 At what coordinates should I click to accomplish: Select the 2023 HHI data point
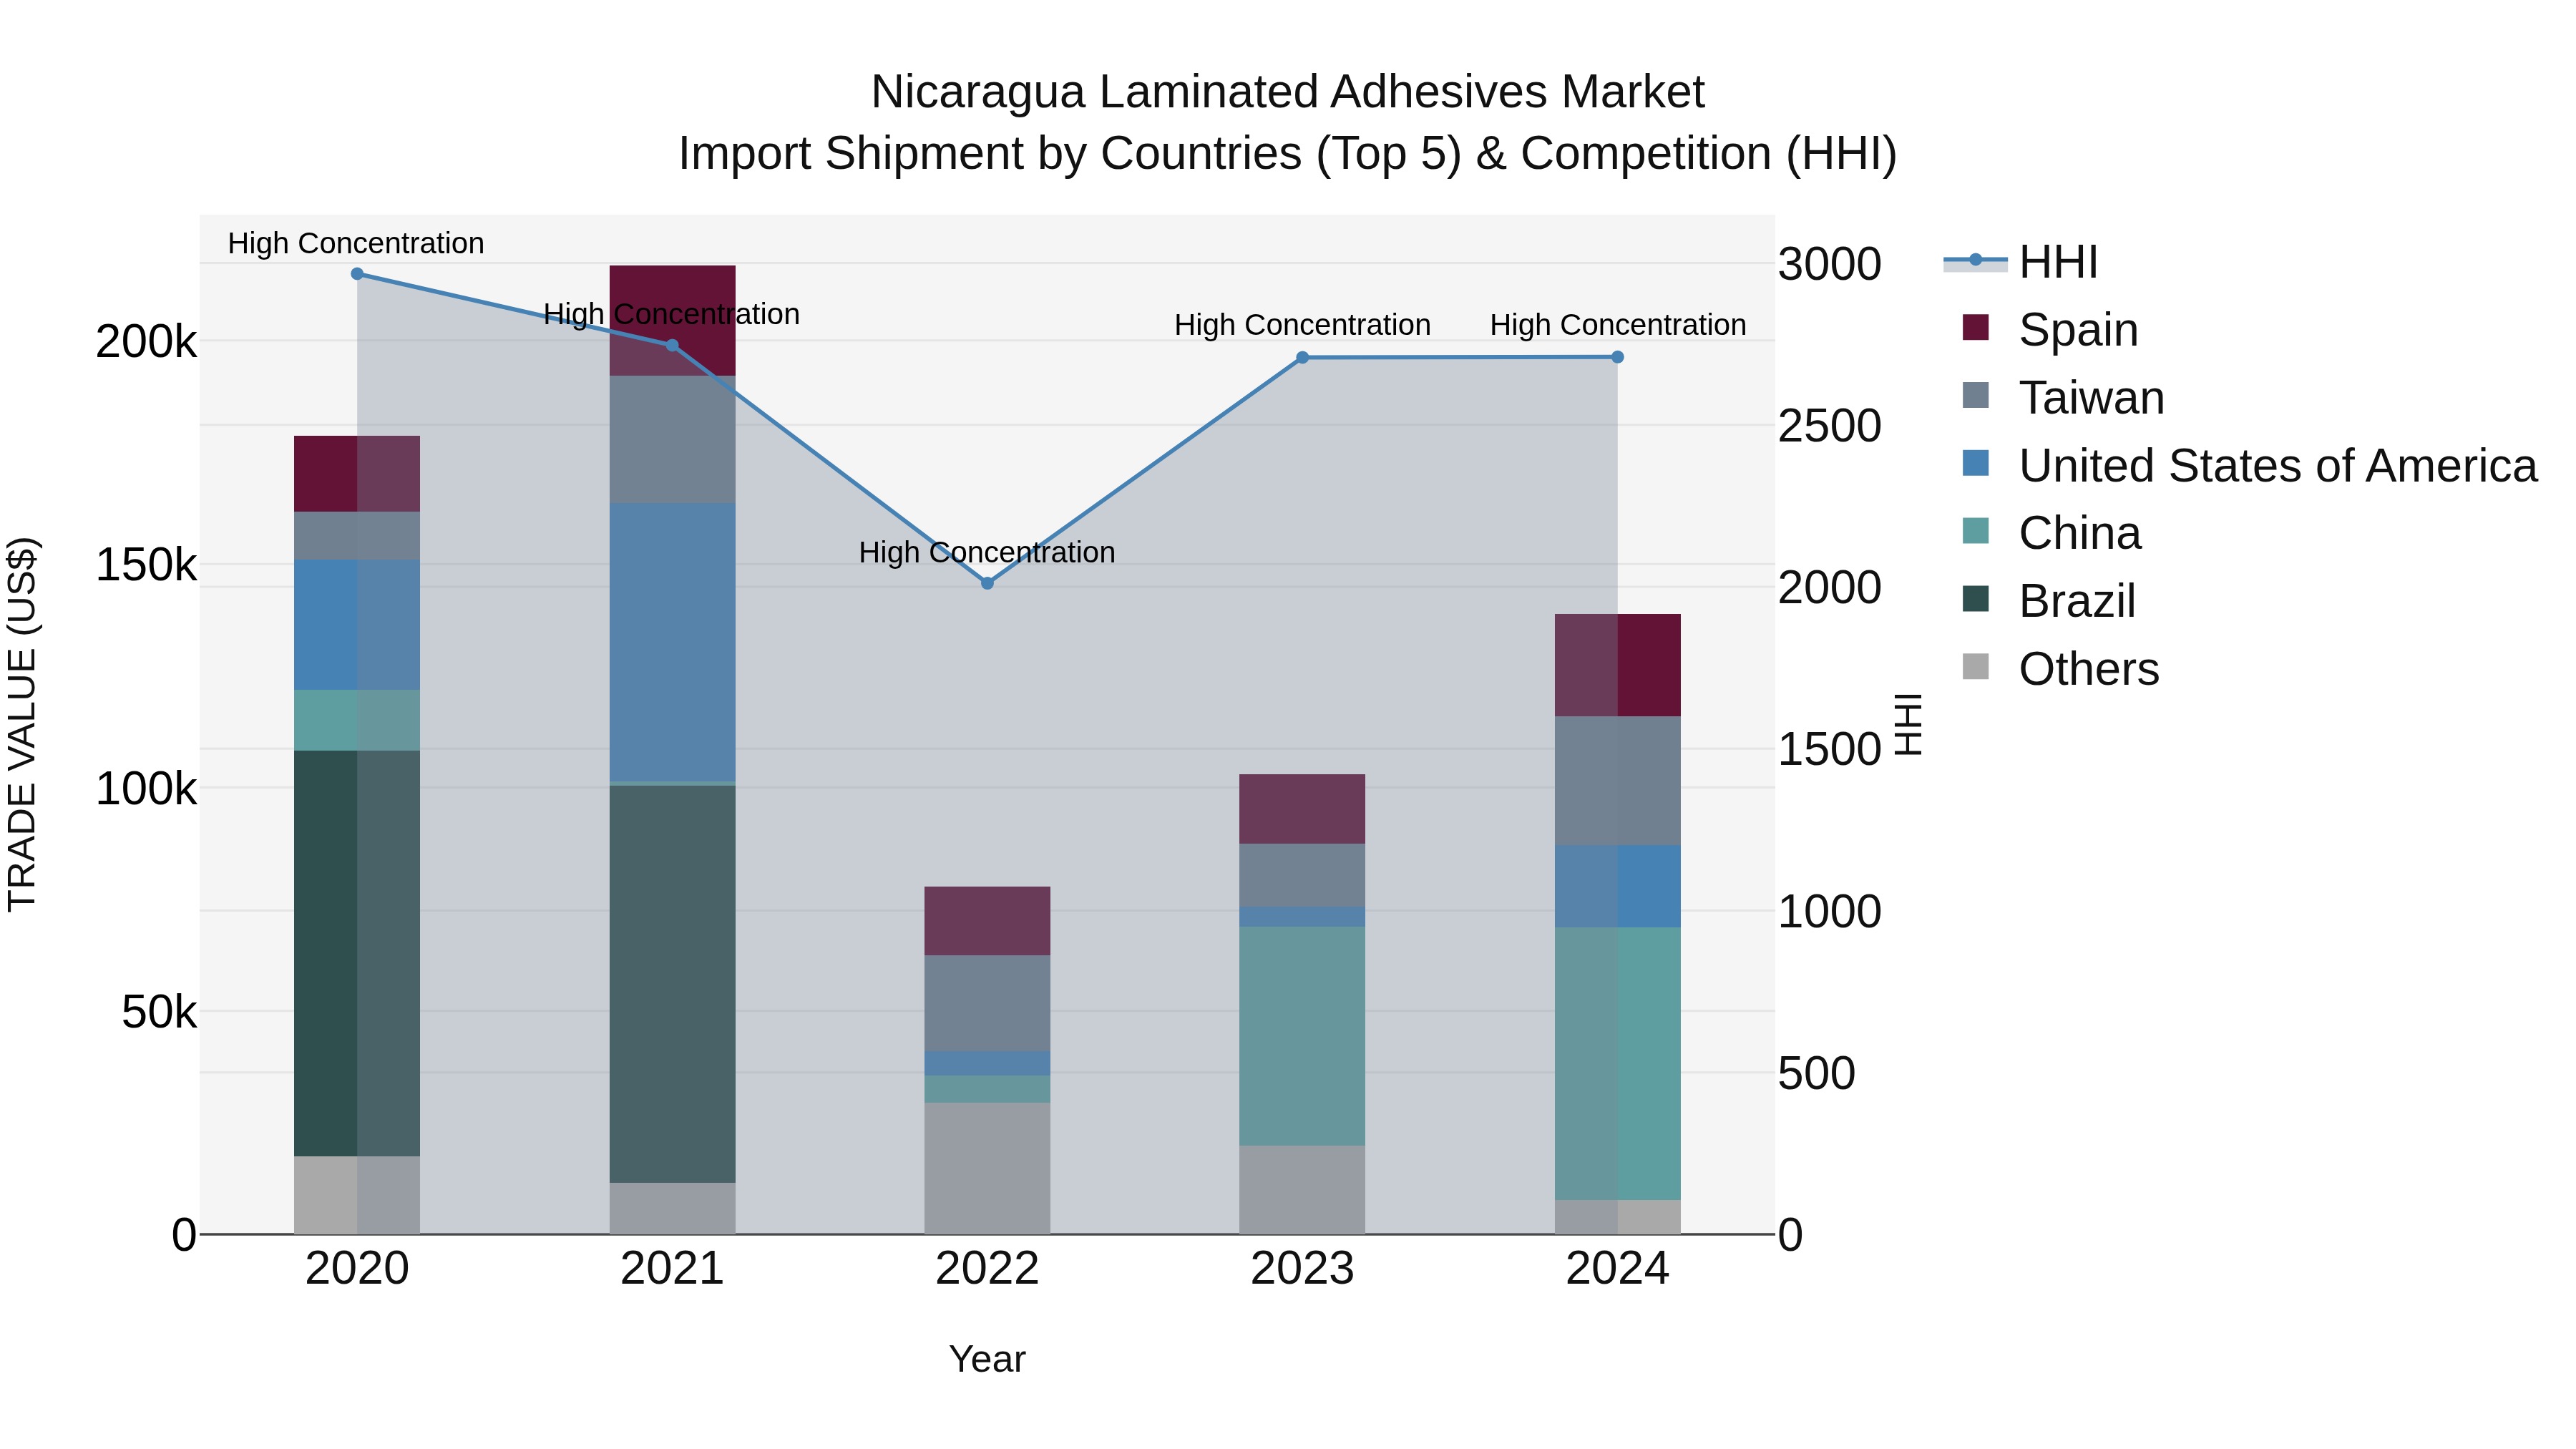pos(1302,358)
